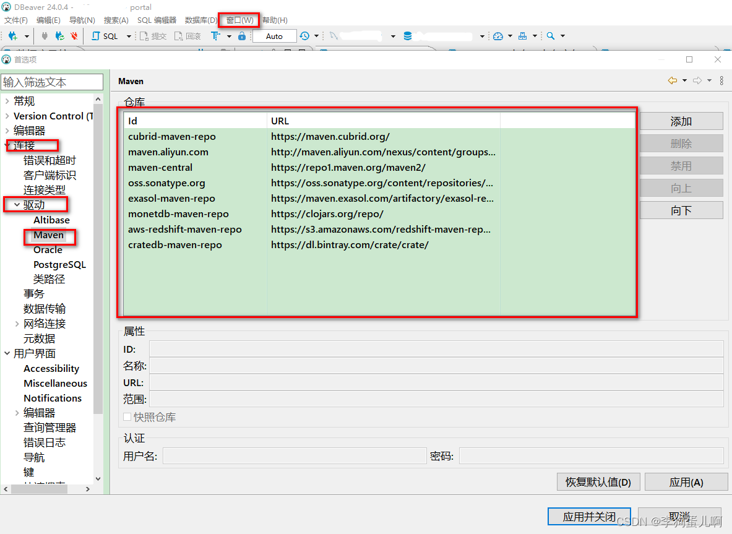Screen dimensions: 732x534
Task: Open the three-dots view menu icon
Action: coord(721,80)
